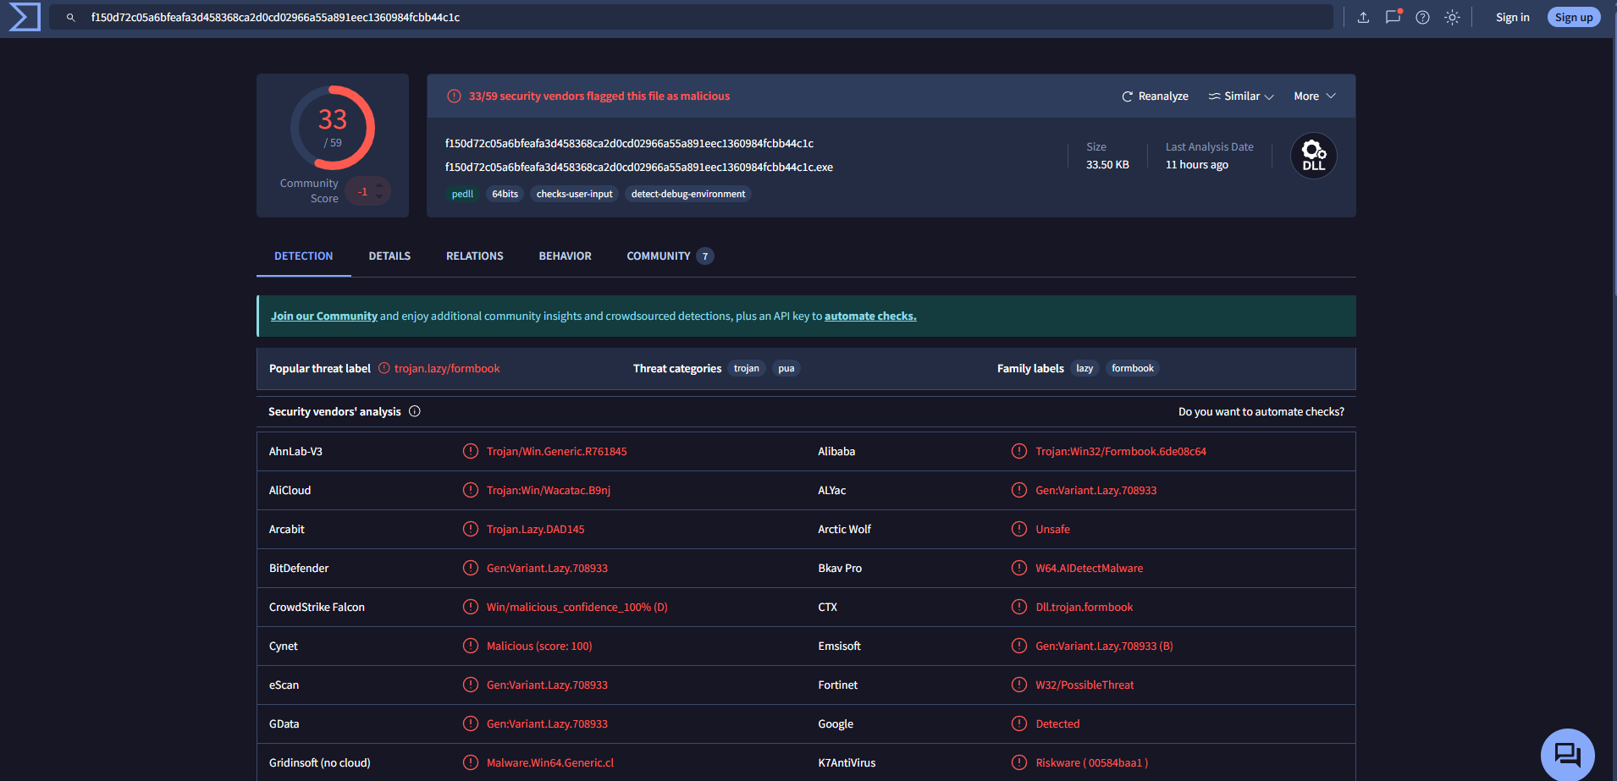Click the alert icon for Bkav Pro result
The image size is (1617, 781).
coord(1019,568)
